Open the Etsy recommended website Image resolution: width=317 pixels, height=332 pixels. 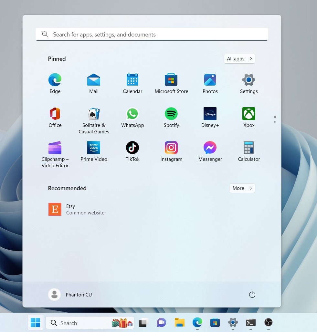[76, 209]
